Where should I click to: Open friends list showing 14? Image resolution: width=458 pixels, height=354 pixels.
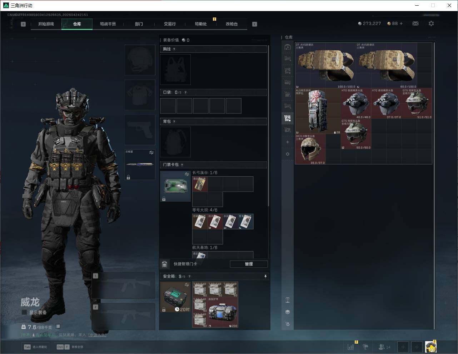384,347
